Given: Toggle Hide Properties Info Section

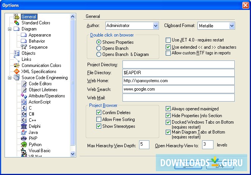Looking at the screenshot, I should pyautogui.click(x=168, y=115).
